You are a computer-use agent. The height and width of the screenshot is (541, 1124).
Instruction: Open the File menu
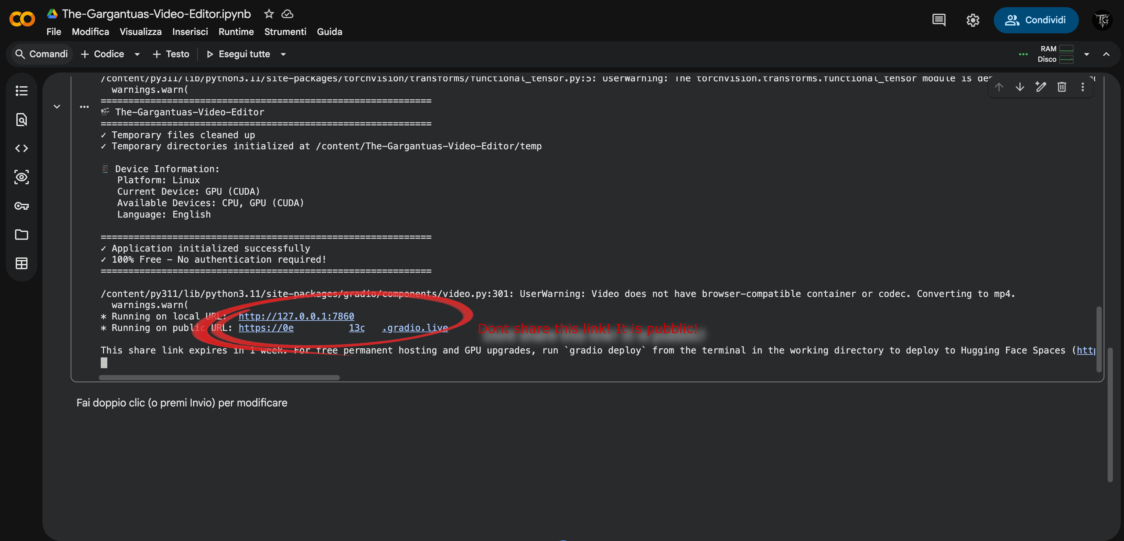tap(54, 32)
